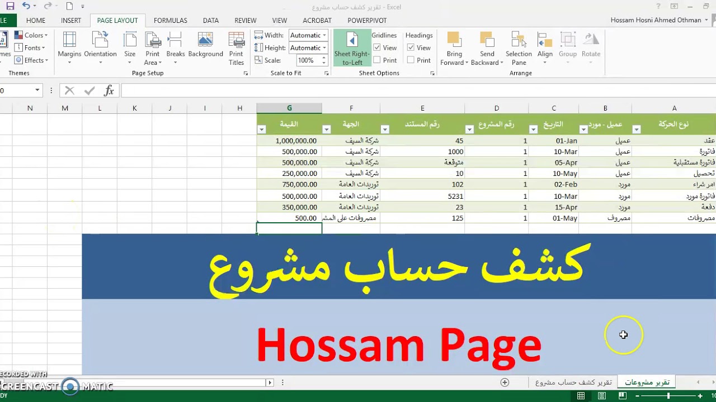Switch to the POWERPIVOT ribbon tab

point(367,20)
